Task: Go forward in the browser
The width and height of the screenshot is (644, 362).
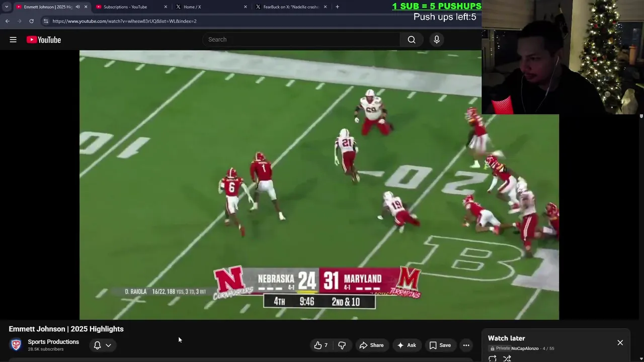Action: tap(20, 21)
